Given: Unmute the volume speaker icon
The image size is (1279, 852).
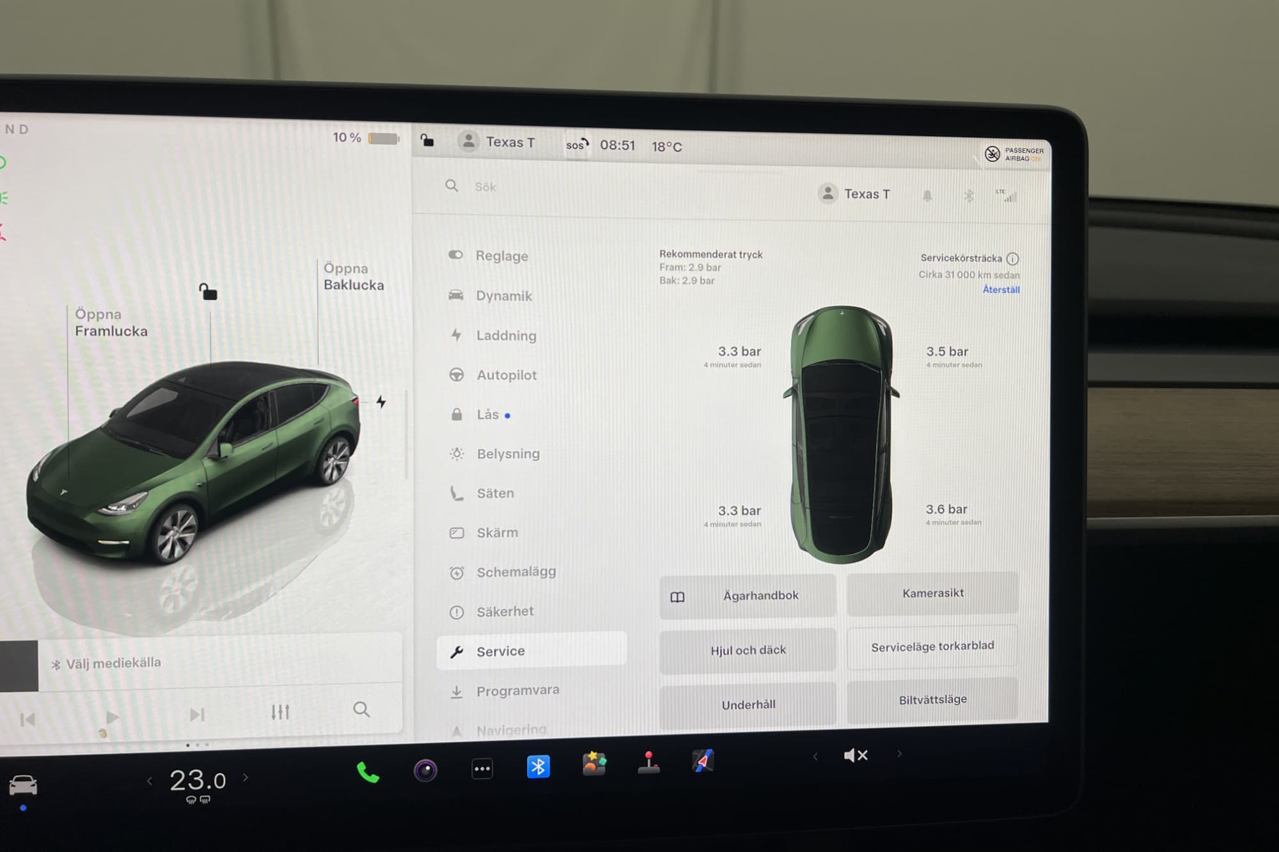Looking at the screenshot, I should pyautogui.click(x=855, y=755).
